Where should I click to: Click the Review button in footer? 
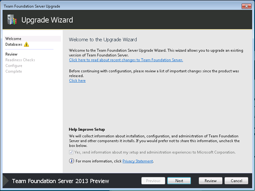point(210,181)
